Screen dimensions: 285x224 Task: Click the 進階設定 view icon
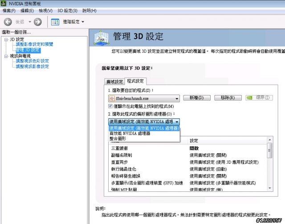tap(55, 22)
